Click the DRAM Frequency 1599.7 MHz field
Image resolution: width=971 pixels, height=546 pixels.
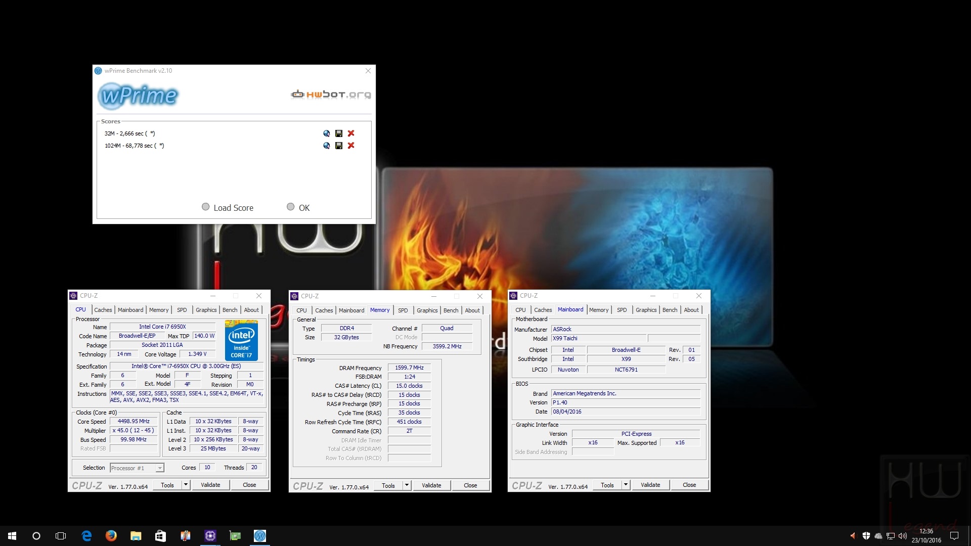click(x=409, y=368)
